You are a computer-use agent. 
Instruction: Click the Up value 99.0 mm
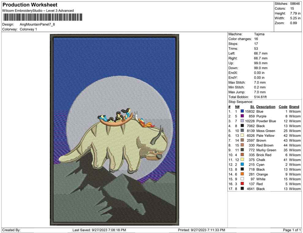click(x=261, y=63)
